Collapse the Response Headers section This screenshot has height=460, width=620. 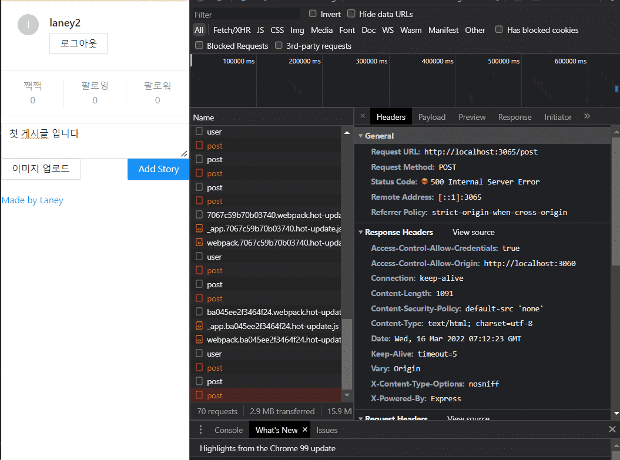361,232
